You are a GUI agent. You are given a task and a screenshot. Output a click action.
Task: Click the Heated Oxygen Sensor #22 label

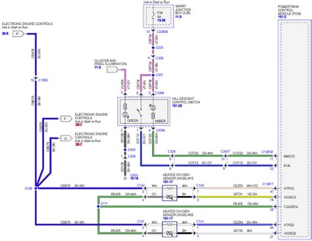coord(178,213)
